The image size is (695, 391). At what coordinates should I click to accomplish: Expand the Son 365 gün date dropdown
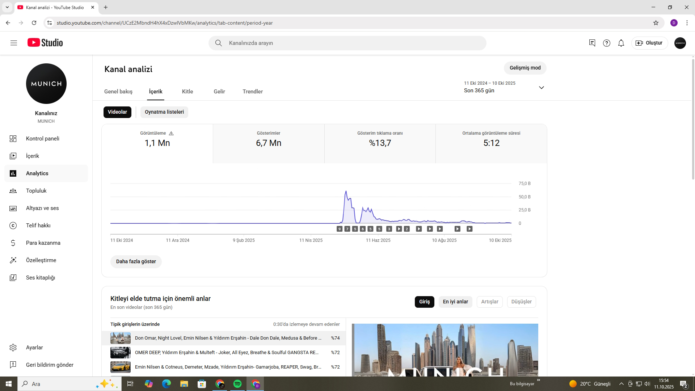(x=542, y=88)
